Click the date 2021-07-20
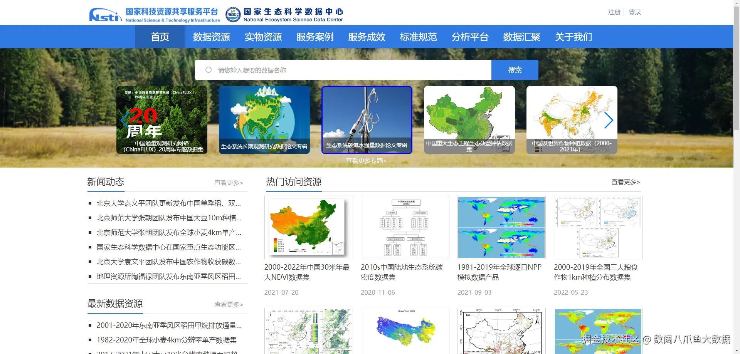 281,293
